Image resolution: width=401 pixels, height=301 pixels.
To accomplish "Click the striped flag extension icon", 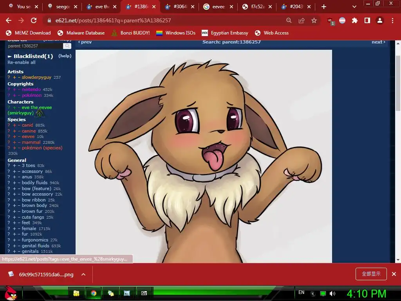I will (x=342, y=20).
